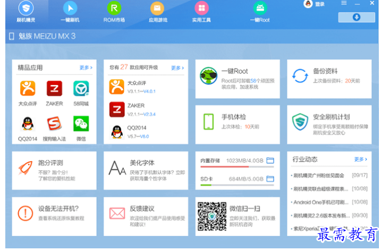Open news 刷机精灵广州粉丝见面会
Image resolution: width=382 pixels, height=251 pixels.
(319, 175)
